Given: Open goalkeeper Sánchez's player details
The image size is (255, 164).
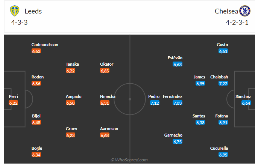Looking at the screenshot, I should 243,96.
